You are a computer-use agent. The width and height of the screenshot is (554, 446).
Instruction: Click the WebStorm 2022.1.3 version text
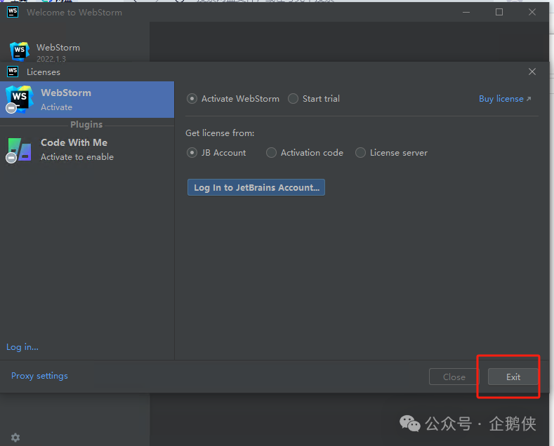(51, 59)
